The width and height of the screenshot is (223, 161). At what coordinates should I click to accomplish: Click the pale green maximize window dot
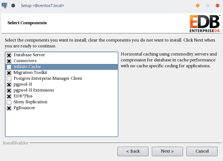(208, 6)
